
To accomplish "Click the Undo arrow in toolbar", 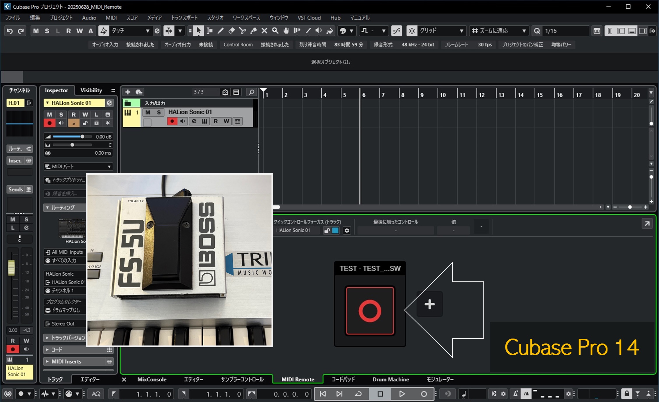I will pos(10,31).
